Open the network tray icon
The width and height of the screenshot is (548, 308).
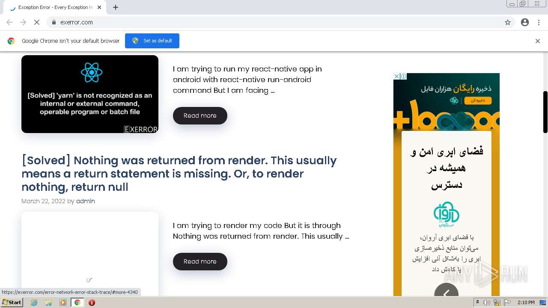[x=497, y=302]
